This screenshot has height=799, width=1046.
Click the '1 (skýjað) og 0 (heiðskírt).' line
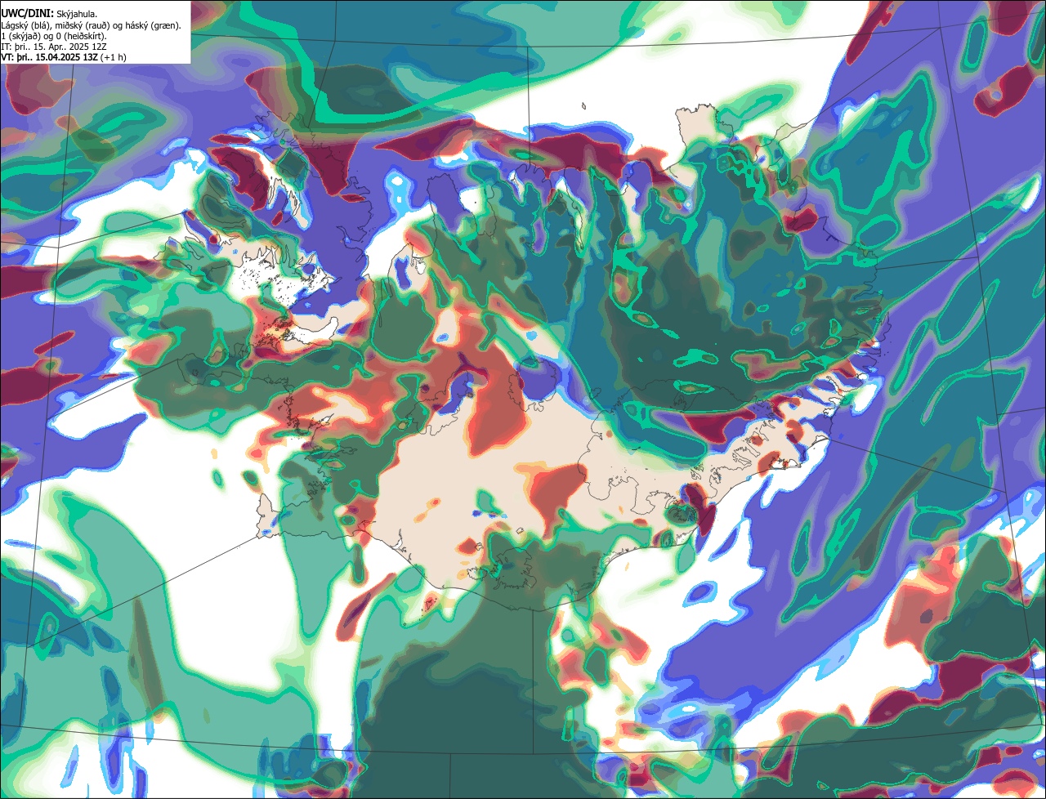(53, 36)
